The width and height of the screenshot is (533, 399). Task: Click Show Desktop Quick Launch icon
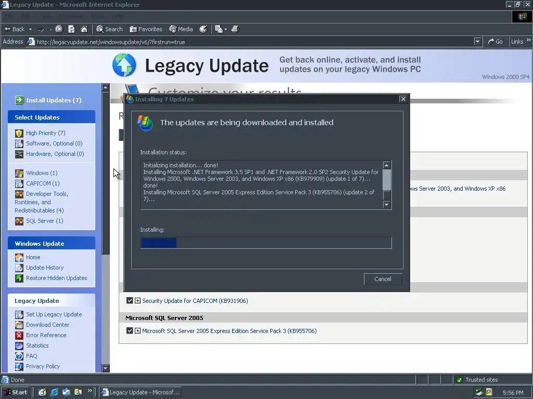[43, 392]
